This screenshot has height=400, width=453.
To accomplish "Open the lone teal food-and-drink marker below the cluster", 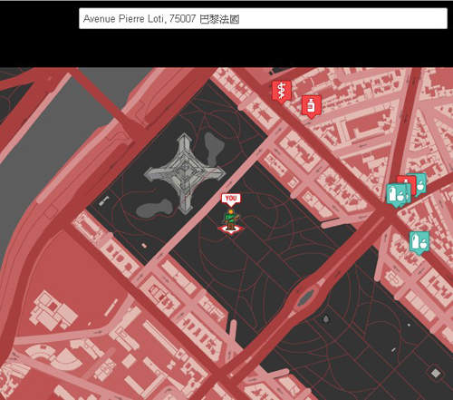I will pos(419,242).
